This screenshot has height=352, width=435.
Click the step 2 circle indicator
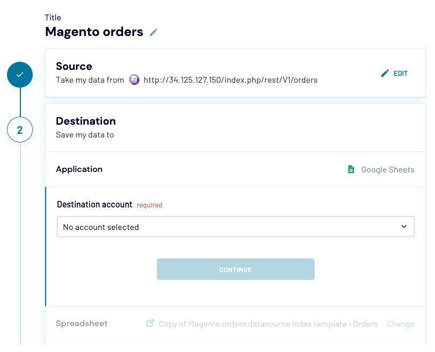20,130
